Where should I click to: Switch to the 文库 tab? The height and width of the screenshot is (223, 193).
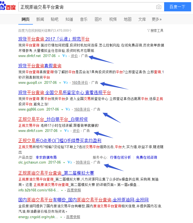pos(142,19)
